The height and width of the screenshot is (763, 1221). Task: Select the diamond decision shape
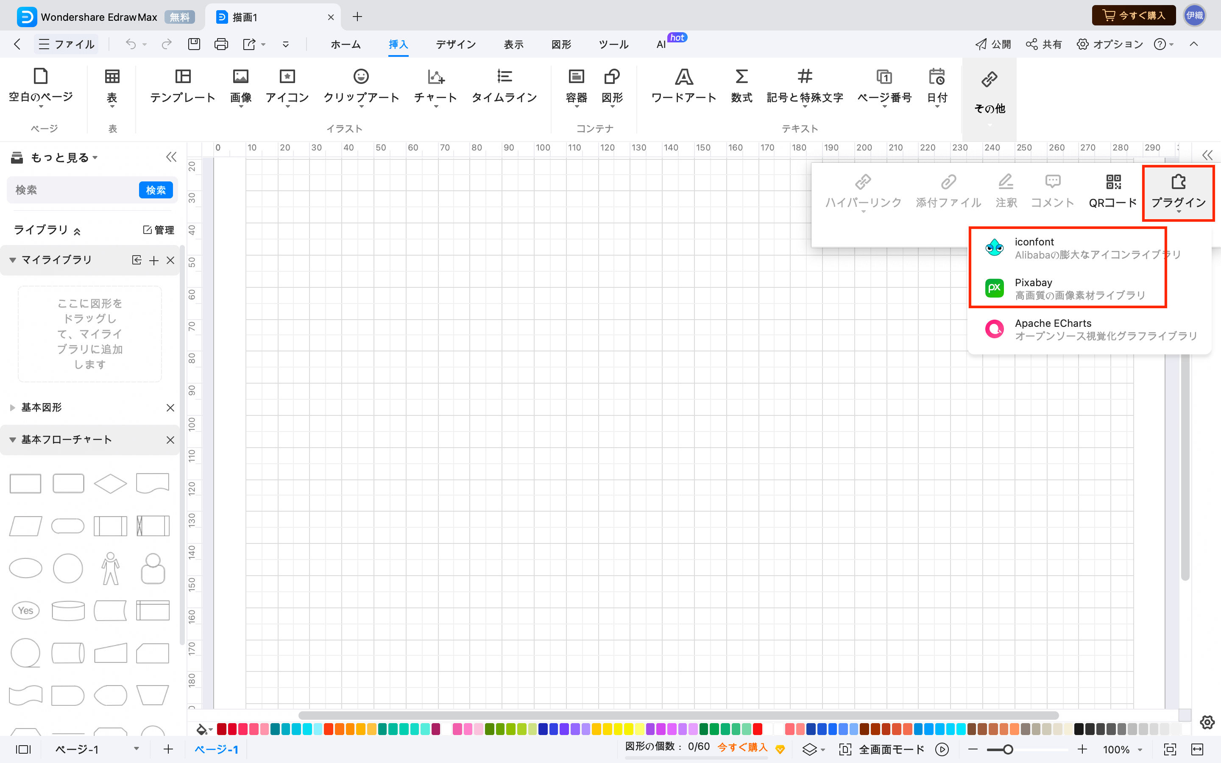[111, 483]
